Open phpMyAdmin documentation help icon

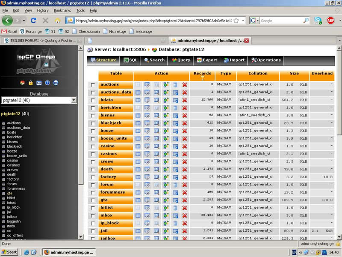[x=47, y=83]
